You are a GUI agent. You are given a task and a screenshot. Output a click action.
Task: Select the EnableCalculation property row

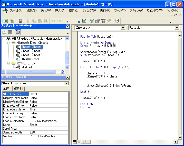pos(35,109)
